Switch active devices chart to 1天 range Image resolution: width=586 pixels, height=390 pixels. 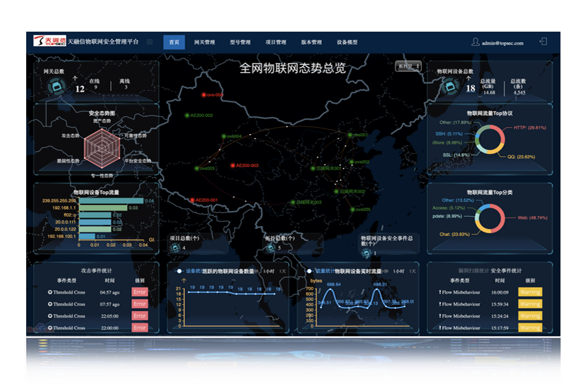click(x=282, y=271)
